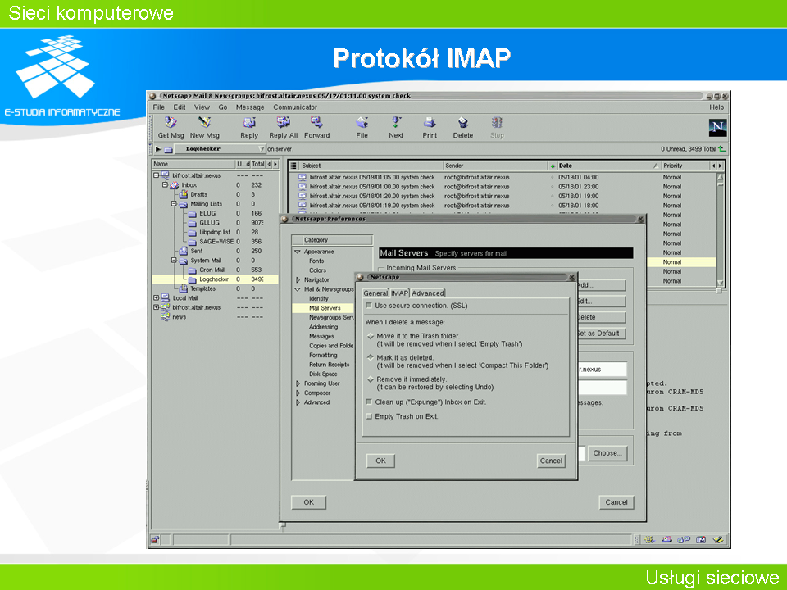Select Mail Servers in the category list

(325, 308)
